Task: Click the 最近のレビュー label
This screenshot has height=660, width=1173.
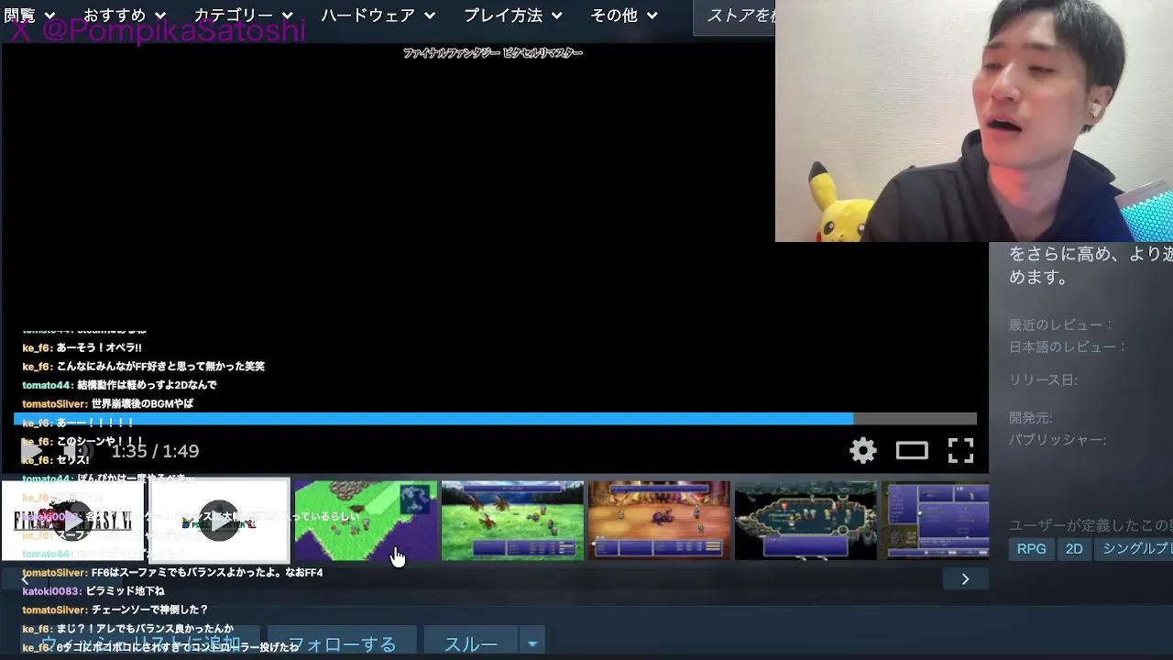Action: 1061,324
